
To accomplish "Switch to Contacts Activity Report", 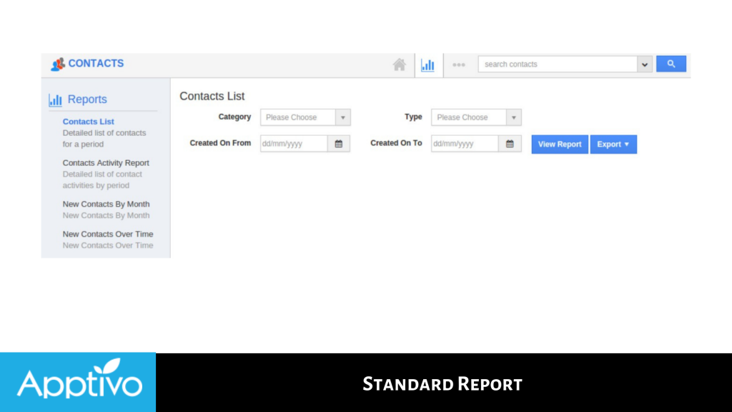I will 106,162.
